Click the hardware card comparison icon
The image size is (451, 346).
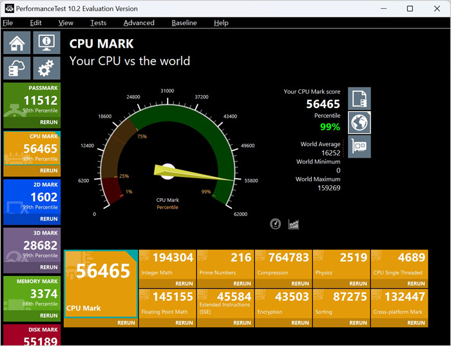359,146
